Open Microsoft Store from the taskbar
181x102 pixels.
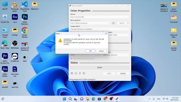click(x=99, y=99)
